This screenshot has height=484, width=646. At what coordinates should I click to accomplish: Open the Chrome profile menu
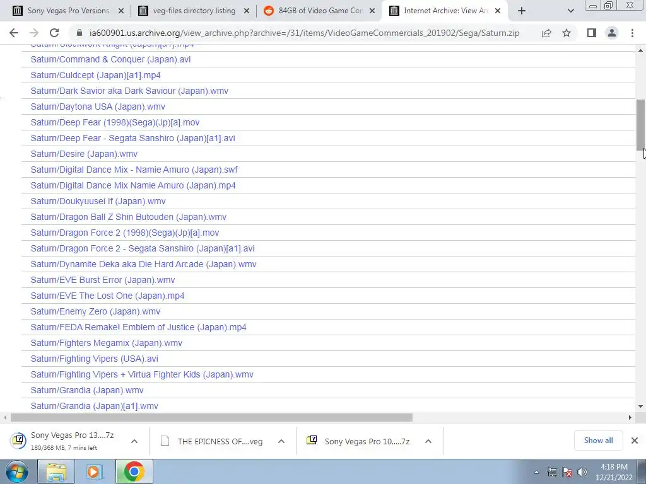coord(612,33)
